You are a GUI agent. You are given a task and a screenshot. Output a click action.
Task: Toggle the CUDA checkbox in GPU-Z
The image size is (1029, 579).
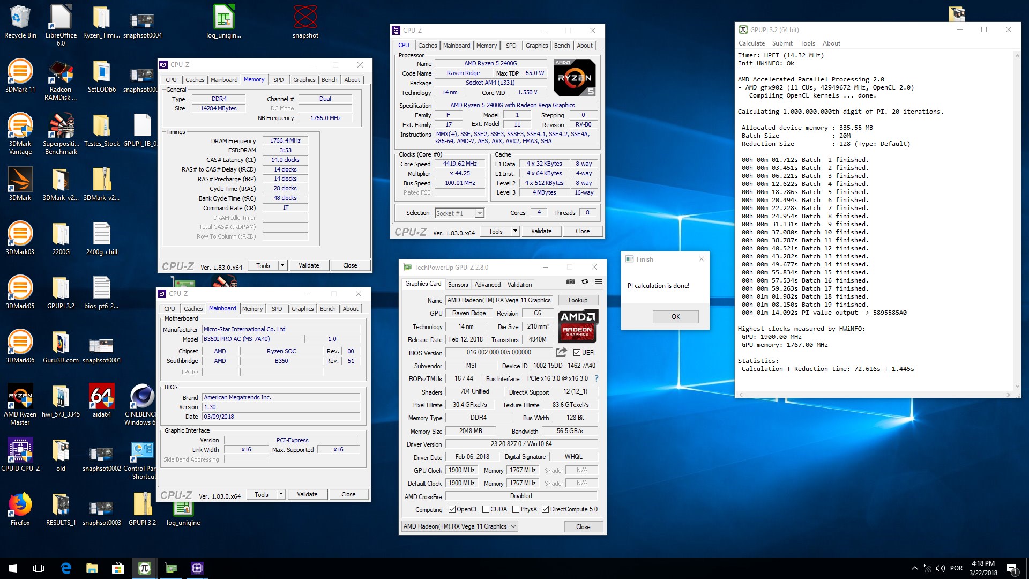point(486,509)
